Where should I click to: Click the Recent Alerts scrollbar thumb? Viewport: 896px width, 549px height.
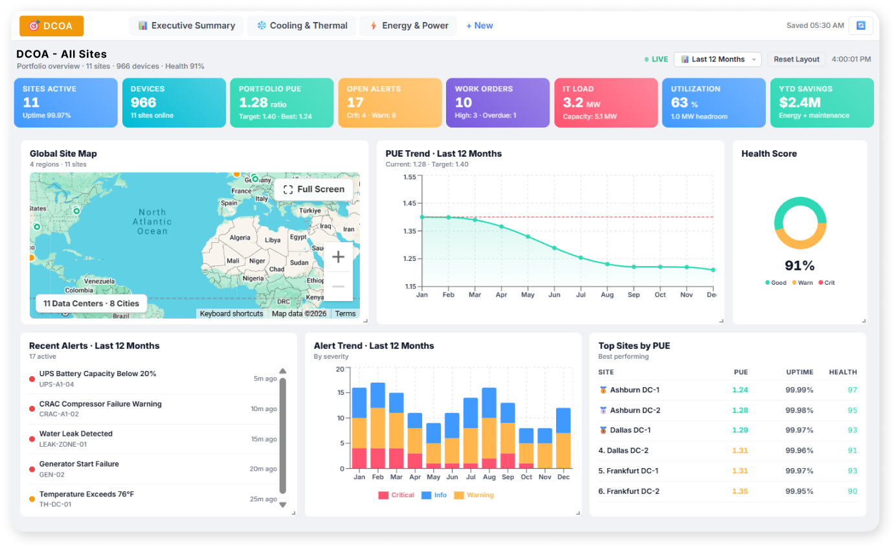282,437
